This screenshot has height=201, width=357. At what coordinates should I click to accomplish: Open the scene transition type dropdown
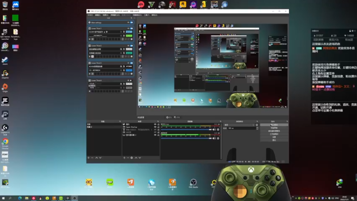[239, 125]
